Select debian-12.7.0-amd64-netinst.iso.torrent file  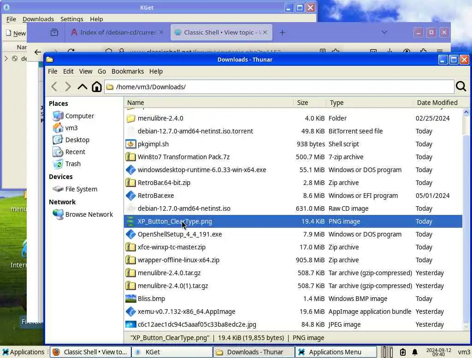293,131
